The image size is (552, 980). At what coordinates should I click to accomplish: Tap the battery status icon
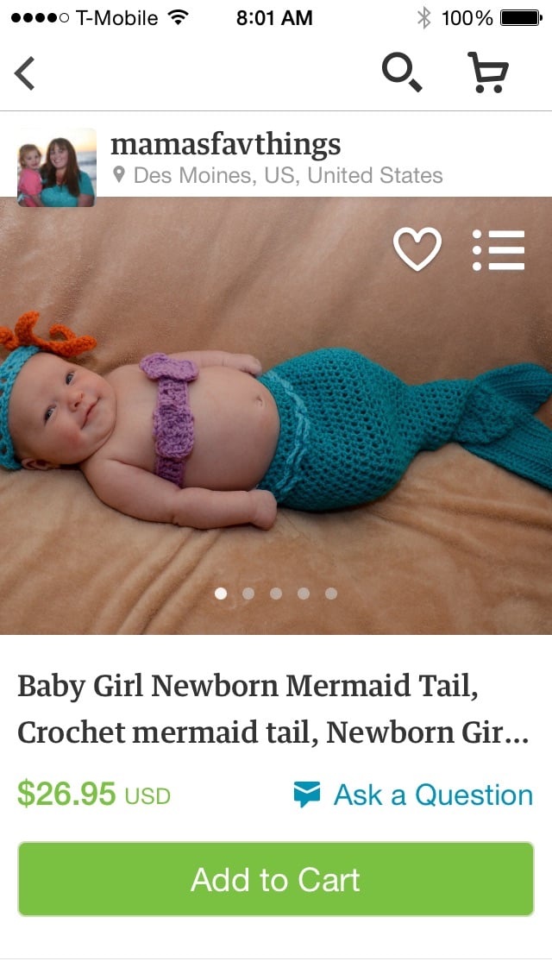click(x=521, y=17)
